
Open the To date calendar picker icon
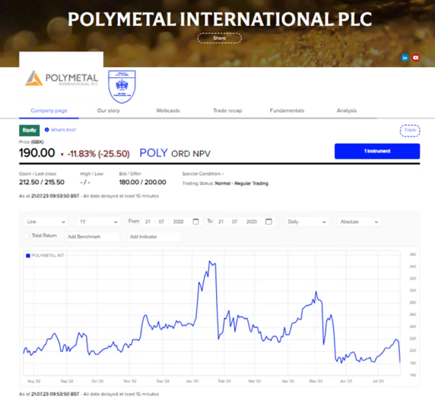(269, 221)
